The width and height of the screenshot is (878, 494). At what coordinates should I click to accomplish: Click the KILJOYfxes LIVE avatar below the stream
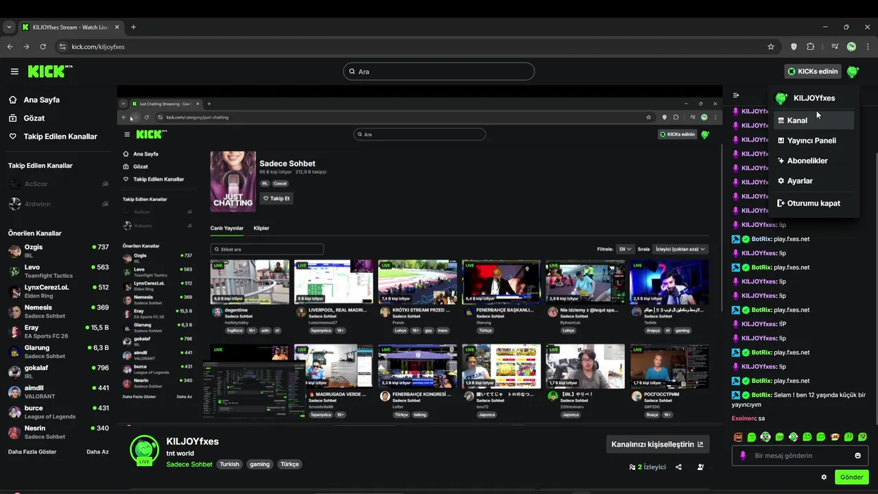(x=144, y=450)
